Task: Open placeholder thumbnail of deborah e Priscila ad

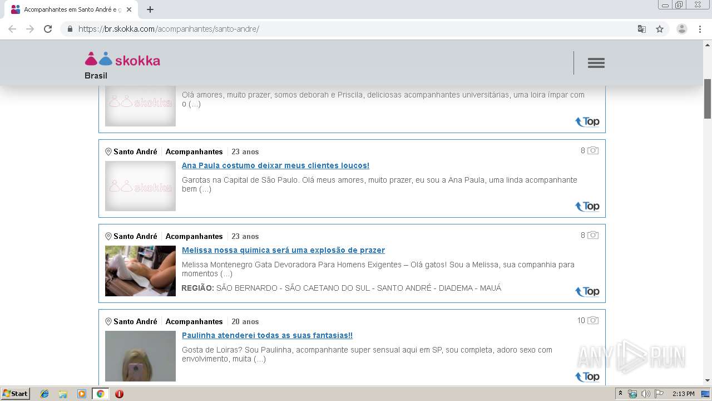Action: (x=140, y=106)
